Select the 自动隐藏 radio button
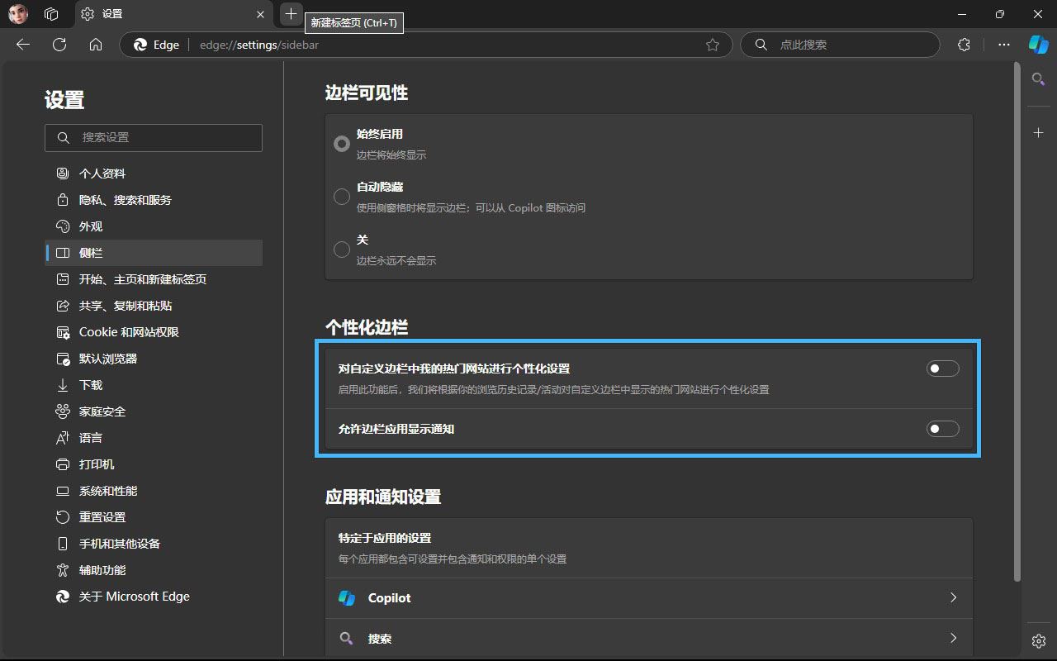Viewport: 1057px width, 661px height. [x=342, y=197]
